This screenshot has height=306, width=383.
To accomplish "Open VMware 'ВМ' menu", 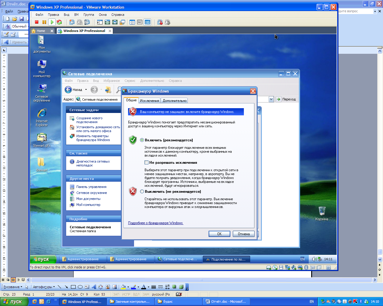I will coord(76,15).
